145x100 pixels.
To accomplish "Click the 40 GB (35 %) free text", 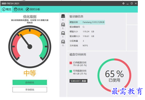I will click(x=80, y=74).
